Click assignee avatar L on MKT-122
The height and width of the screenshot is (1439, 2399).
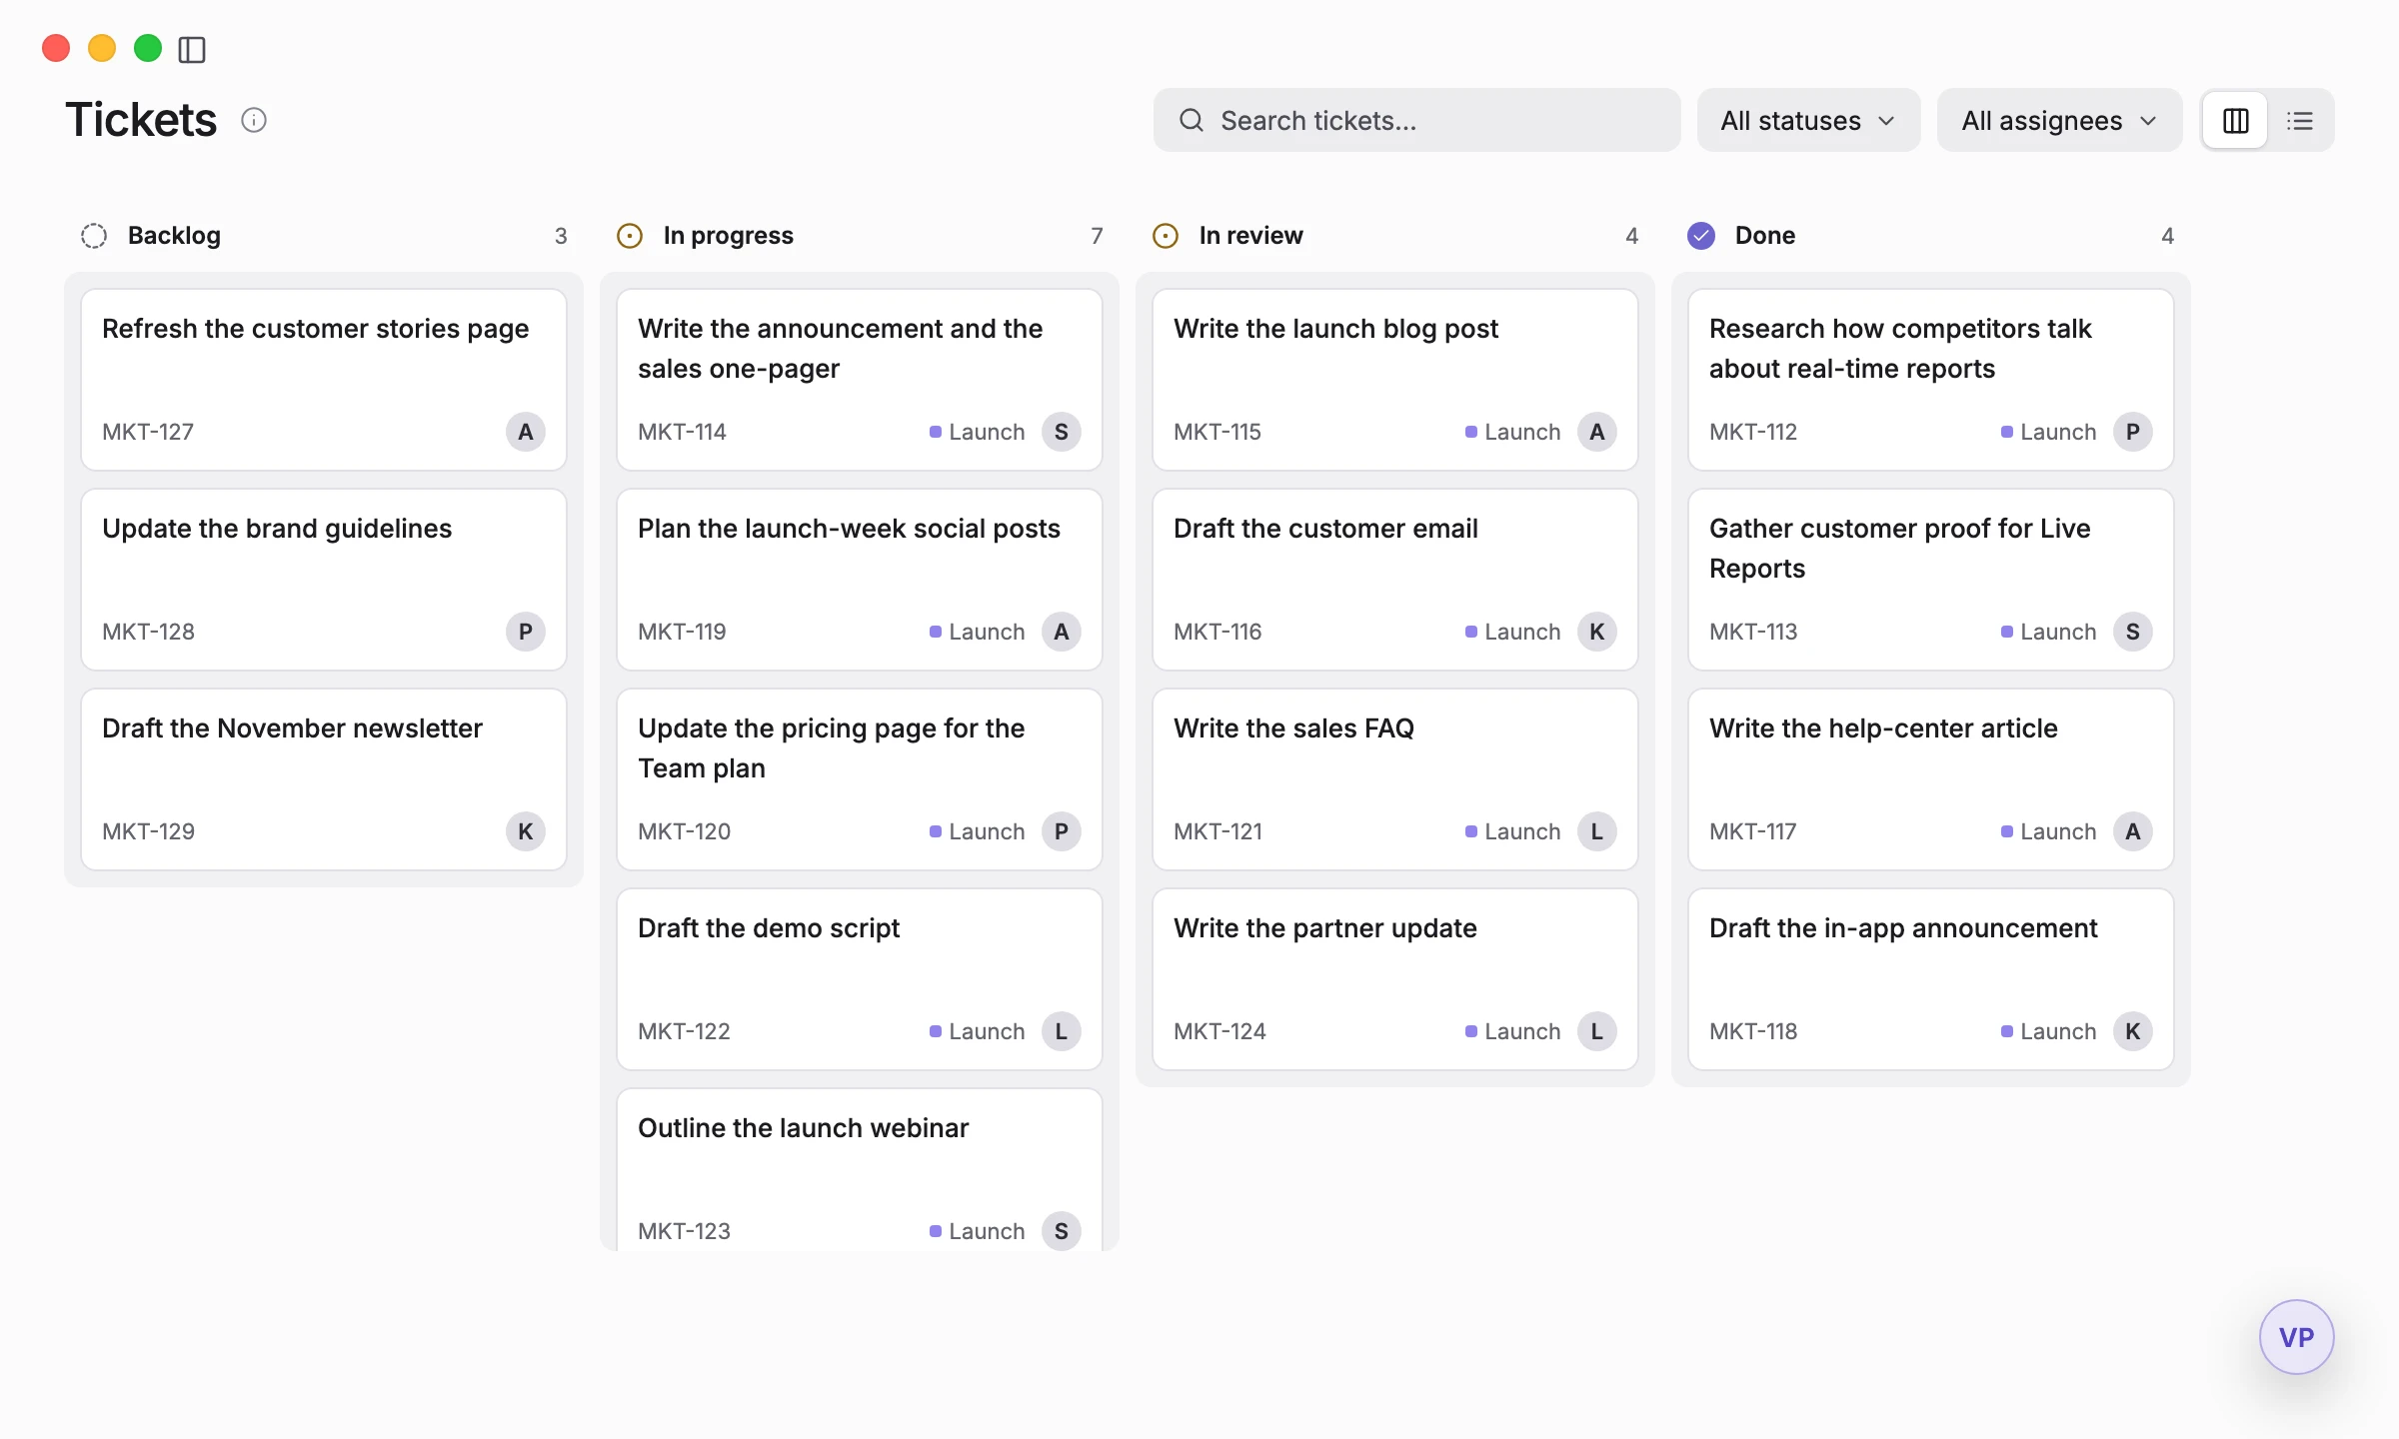[1062, 1031]
